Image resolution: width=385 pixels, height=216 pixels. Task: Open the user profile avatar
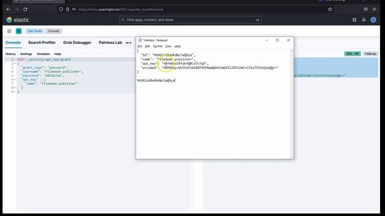pos(373,20)
